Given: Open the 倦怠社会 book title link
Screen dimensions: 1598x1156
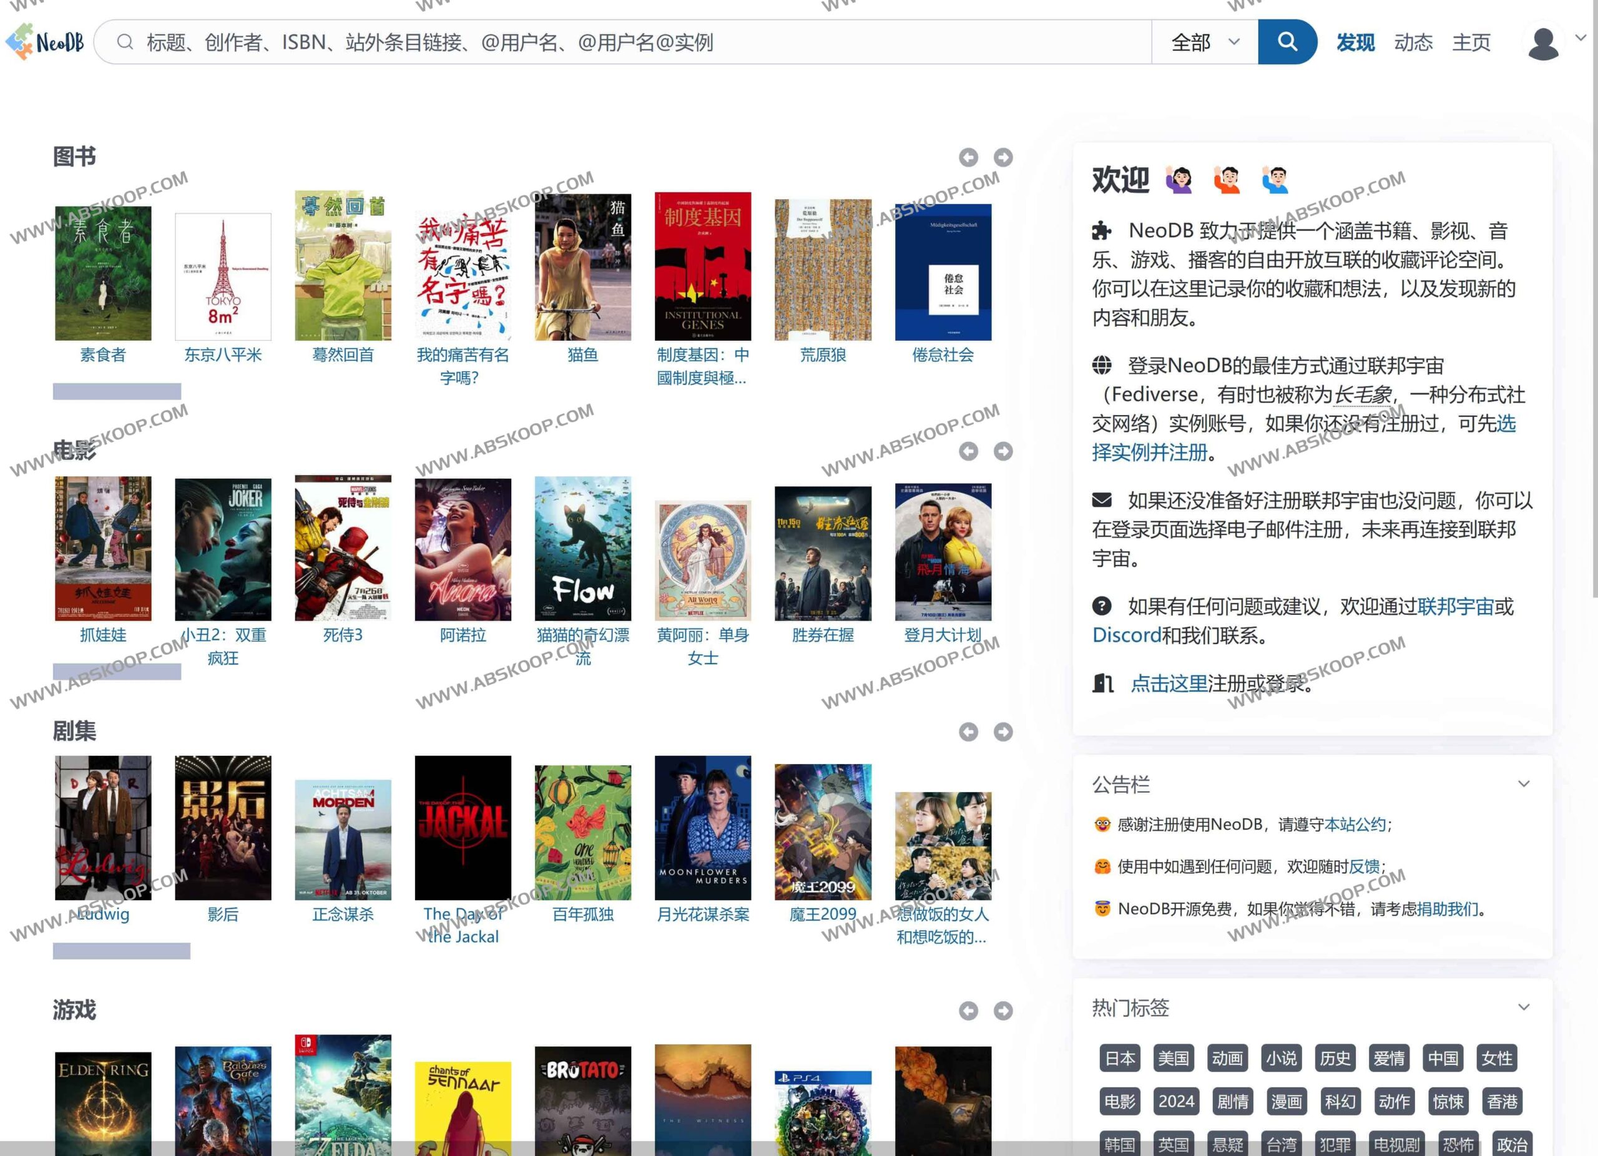Looking at the screenshot, I should pos(943,355).
